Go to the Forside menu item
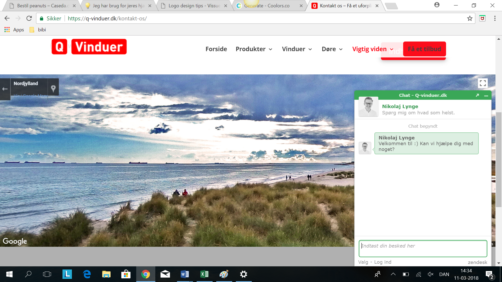 tap(216, 49)
